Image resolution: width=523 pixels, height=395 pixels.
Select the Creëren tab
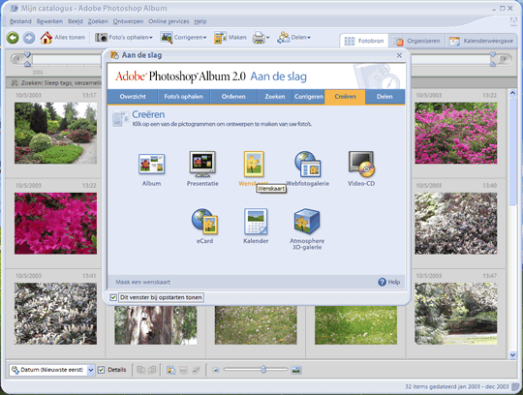click(x=345, y=97)
